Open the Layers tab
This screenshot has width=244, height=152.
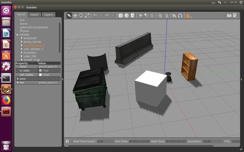click(x=48, y=14)
